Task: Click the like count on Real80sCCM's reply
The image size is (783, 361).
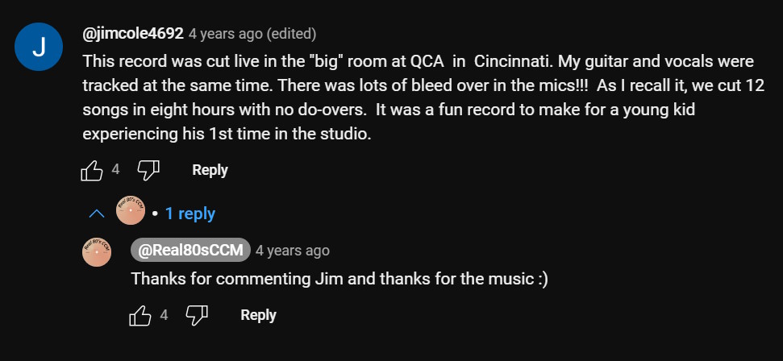Action: (x=165, y=315)
